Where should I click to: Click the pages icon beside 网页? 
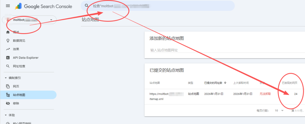point(8,86)
